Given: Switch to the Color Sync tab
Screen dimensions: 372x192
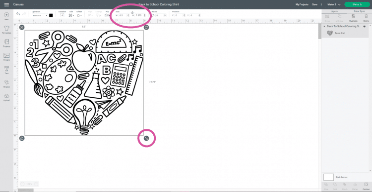Looking at the screenshot, I should [x=359, y=11].
